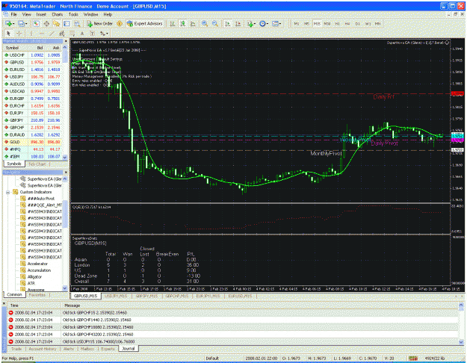Select the crosshair tool
Screen dimensions: 467x363
coord(19,34)
